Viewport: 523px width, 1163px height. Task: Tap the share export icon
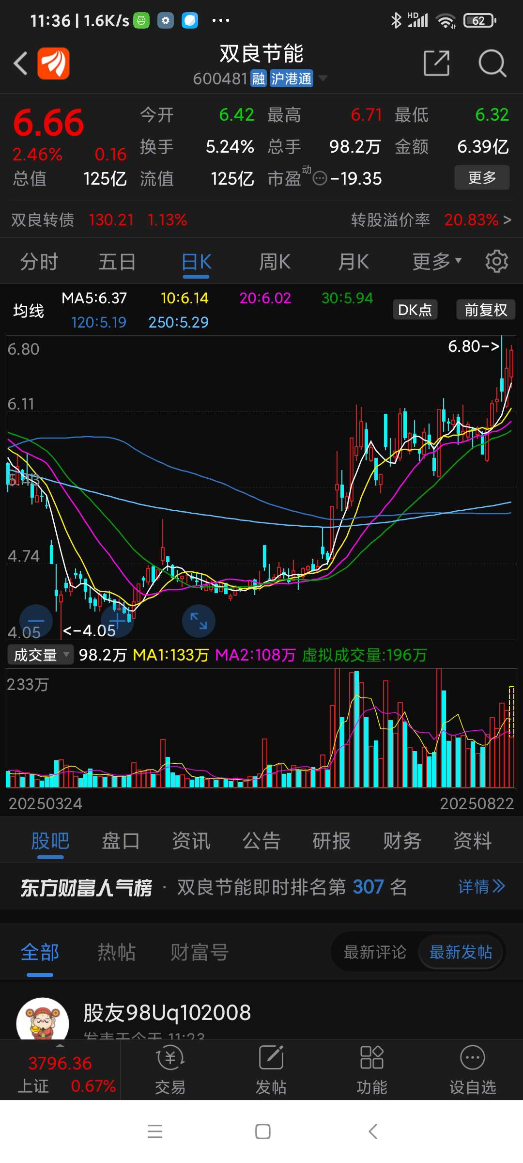[x=436, y=63]
